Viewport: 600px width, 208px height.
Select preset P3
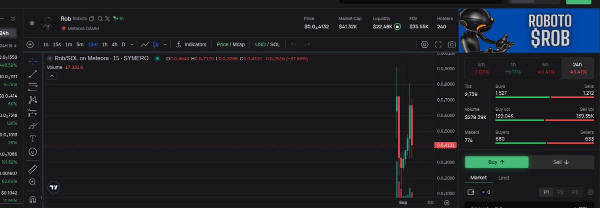pyautogui.click(x=575, y=192)
